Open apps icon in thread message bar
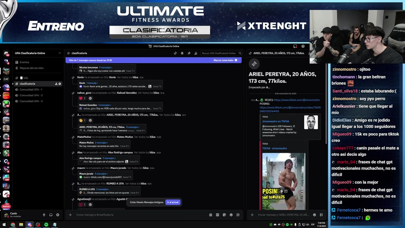Viewport: 405px width, 228px height. point(321,215)
